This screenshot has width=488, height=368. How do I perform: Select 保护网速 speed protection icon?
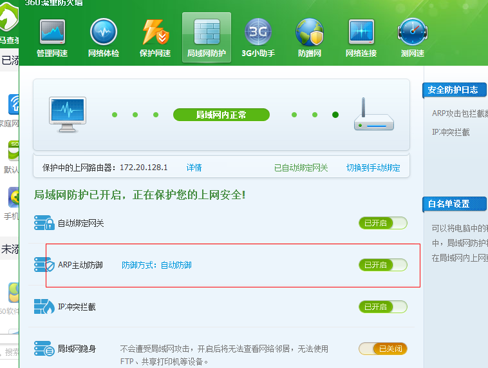click(155, 33)
